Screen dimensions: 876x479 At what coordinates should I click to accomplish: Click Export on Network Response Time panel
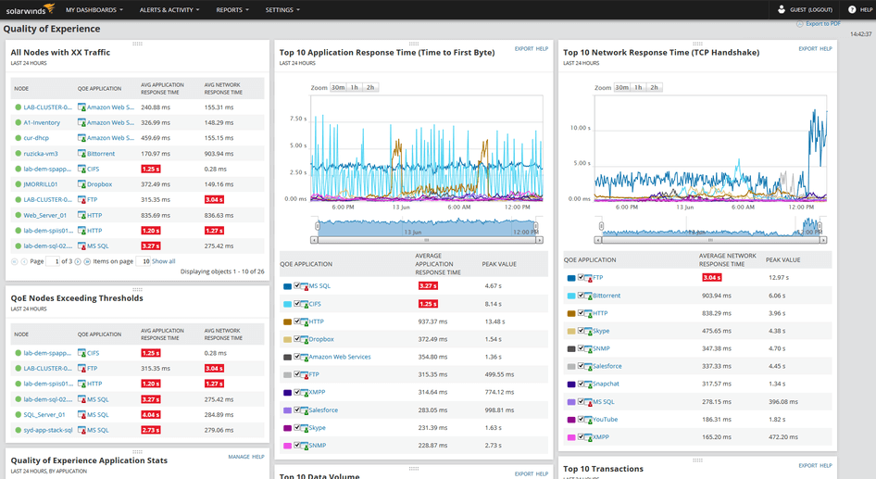[807, 48]
